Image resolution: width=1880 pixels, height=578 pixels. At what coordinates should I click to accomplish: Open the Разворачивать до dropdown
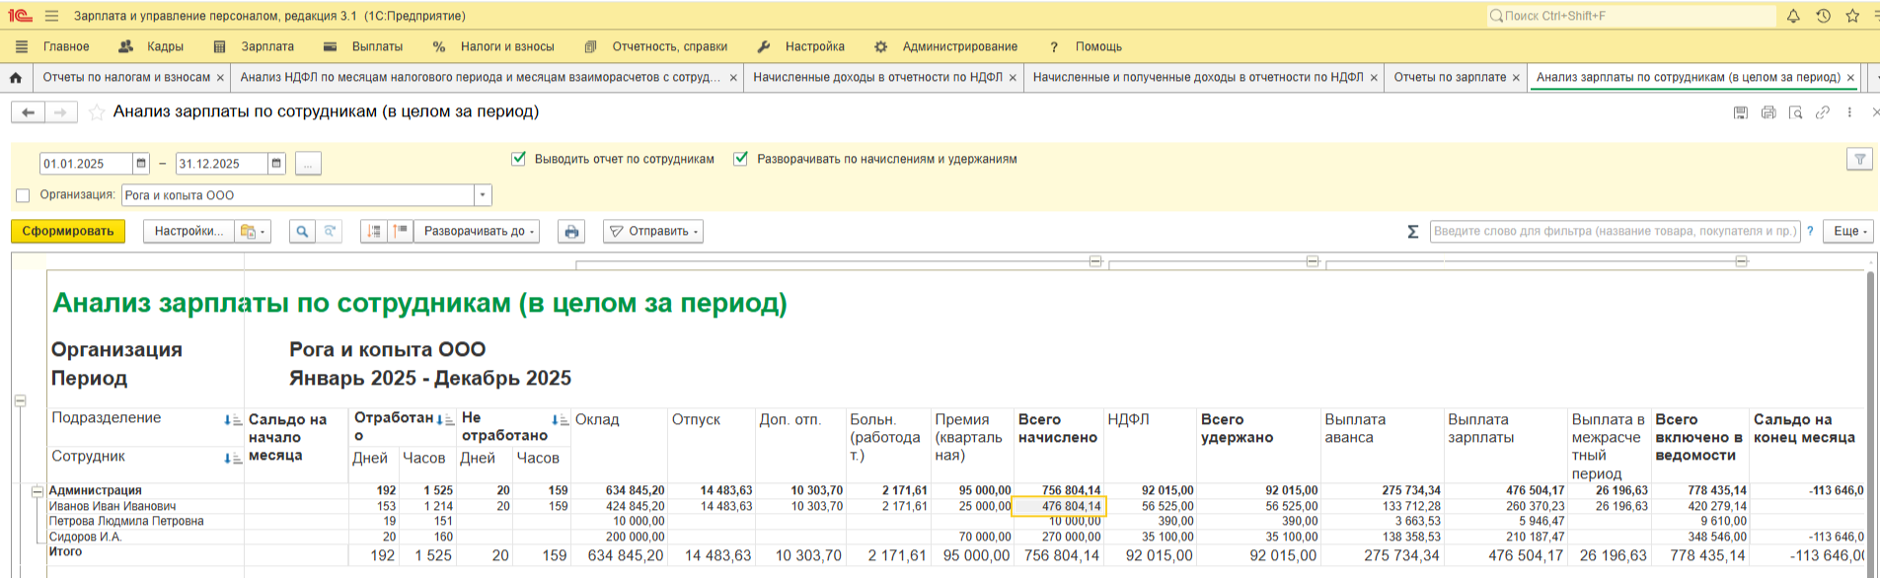pos(478,231)
